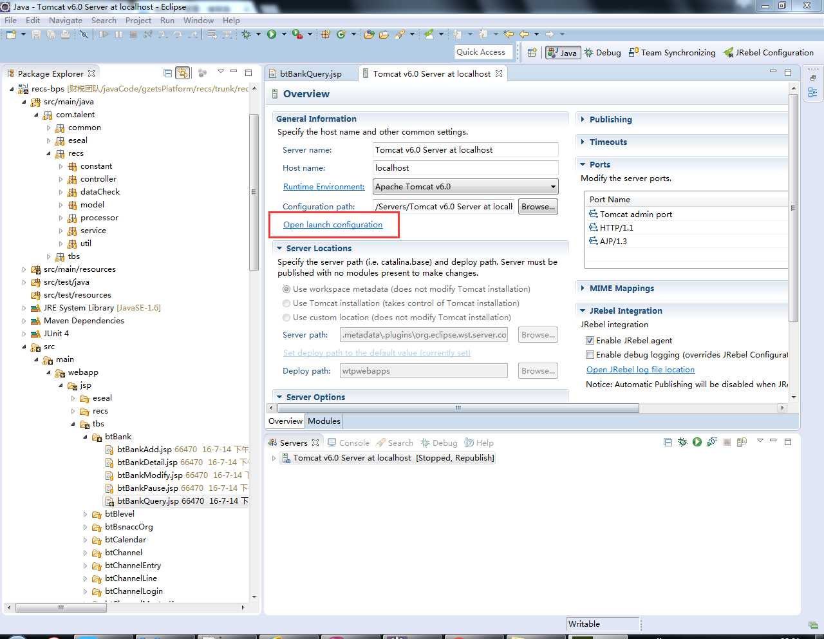Click the New Java Class toolbar icon
The width and height of the screenshot is (824, 639).
[x=341, y=34]
